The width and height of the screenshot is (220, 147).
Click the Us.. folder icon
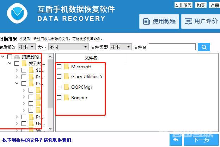click(x=31, y=124)
